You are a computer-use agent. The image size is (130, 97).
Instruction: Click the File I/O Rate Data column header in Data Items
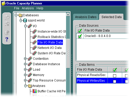tap(92, 70)
